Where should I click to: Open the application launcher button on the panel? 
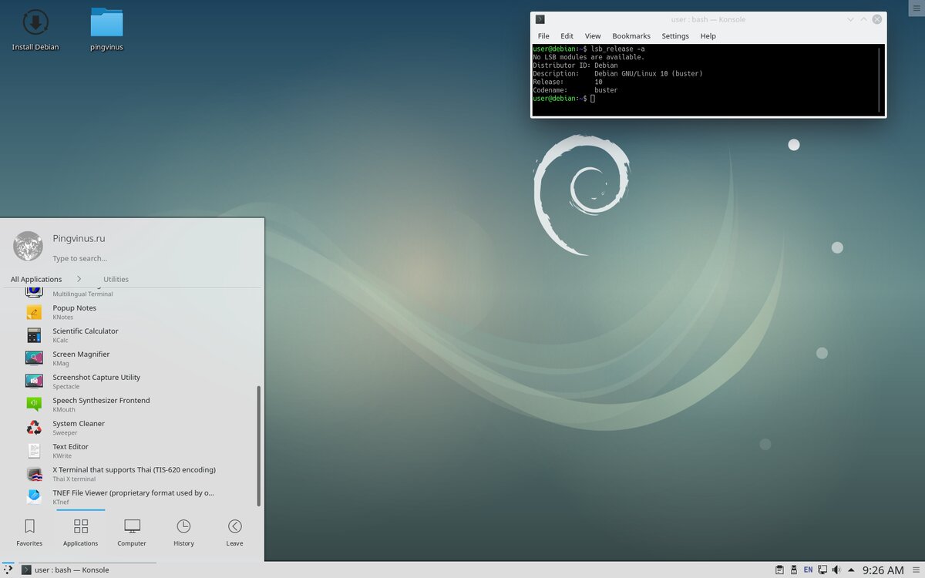[8, 570]
